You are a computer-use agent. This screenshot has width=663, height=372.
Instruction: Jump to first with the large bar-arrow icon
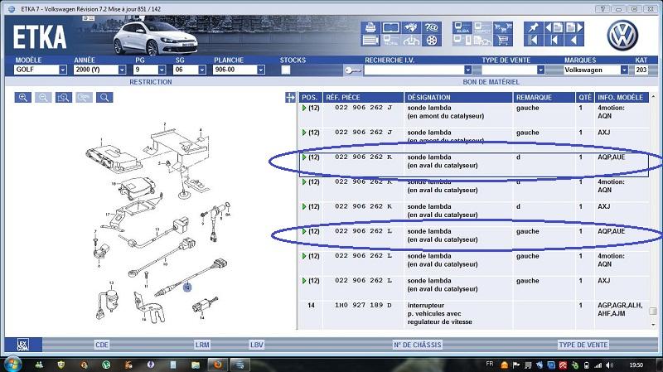[533, 41]
